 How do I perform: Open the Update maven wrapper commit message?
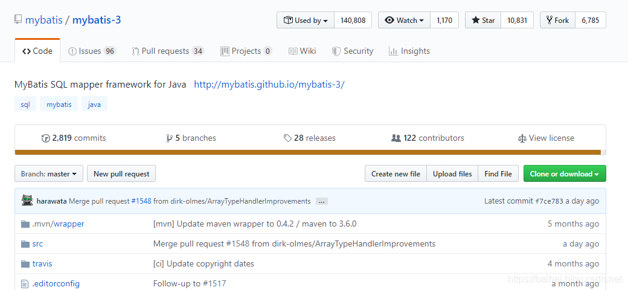pyautogui.click(x=255, y=224)
